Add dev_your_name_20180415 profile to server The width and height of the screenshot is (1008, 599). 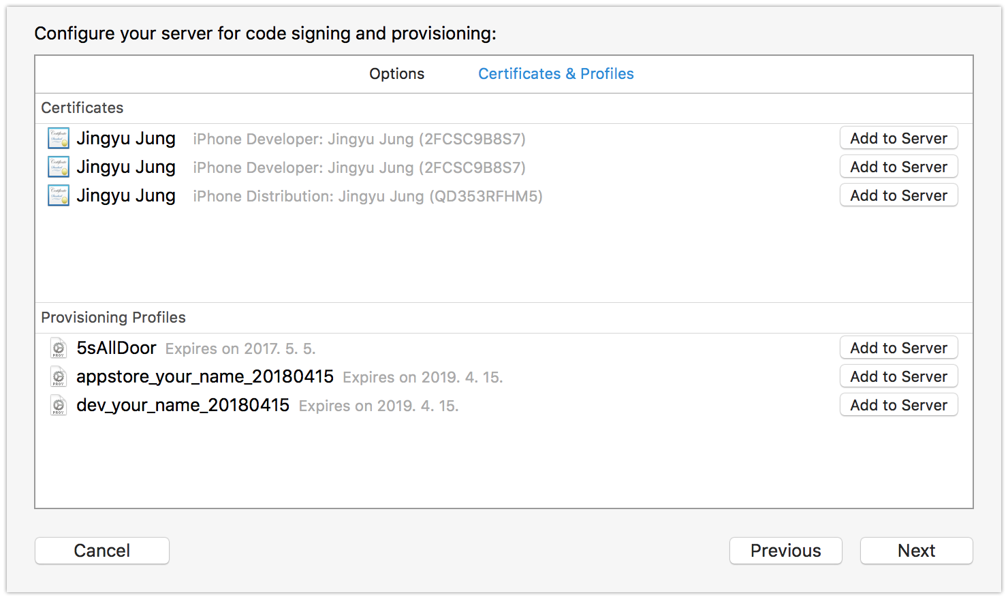898,405
